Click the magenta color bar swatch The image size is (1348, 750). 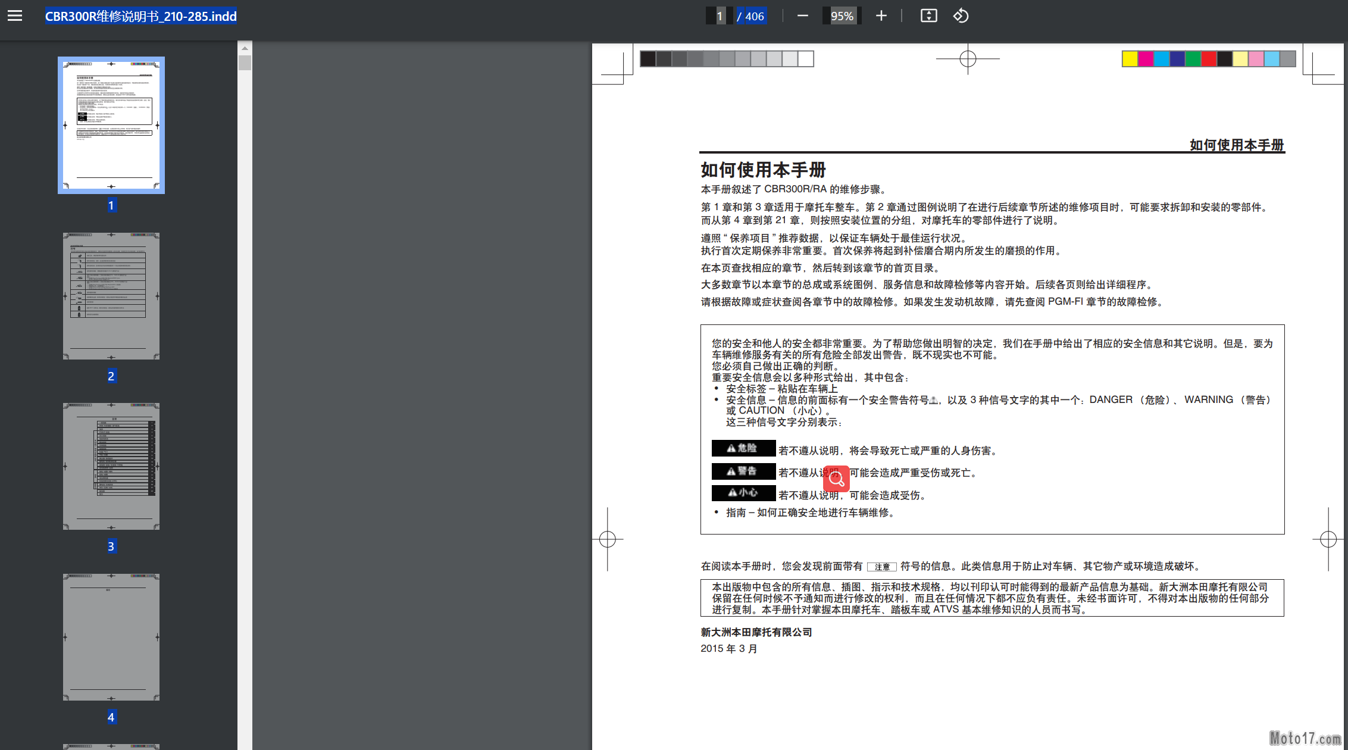point(1146,59)
